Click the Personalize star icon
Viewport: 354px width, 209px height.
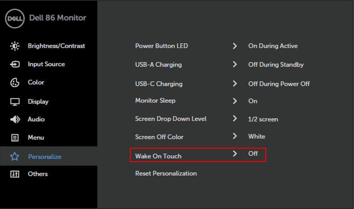[15, 157]
